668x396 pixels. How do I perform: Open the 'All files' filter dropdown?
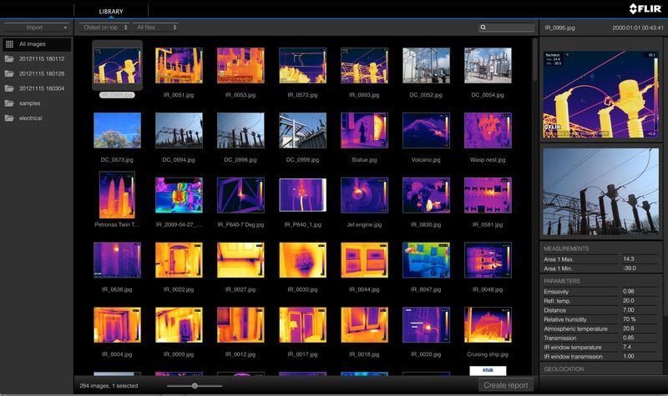(155, 28)
